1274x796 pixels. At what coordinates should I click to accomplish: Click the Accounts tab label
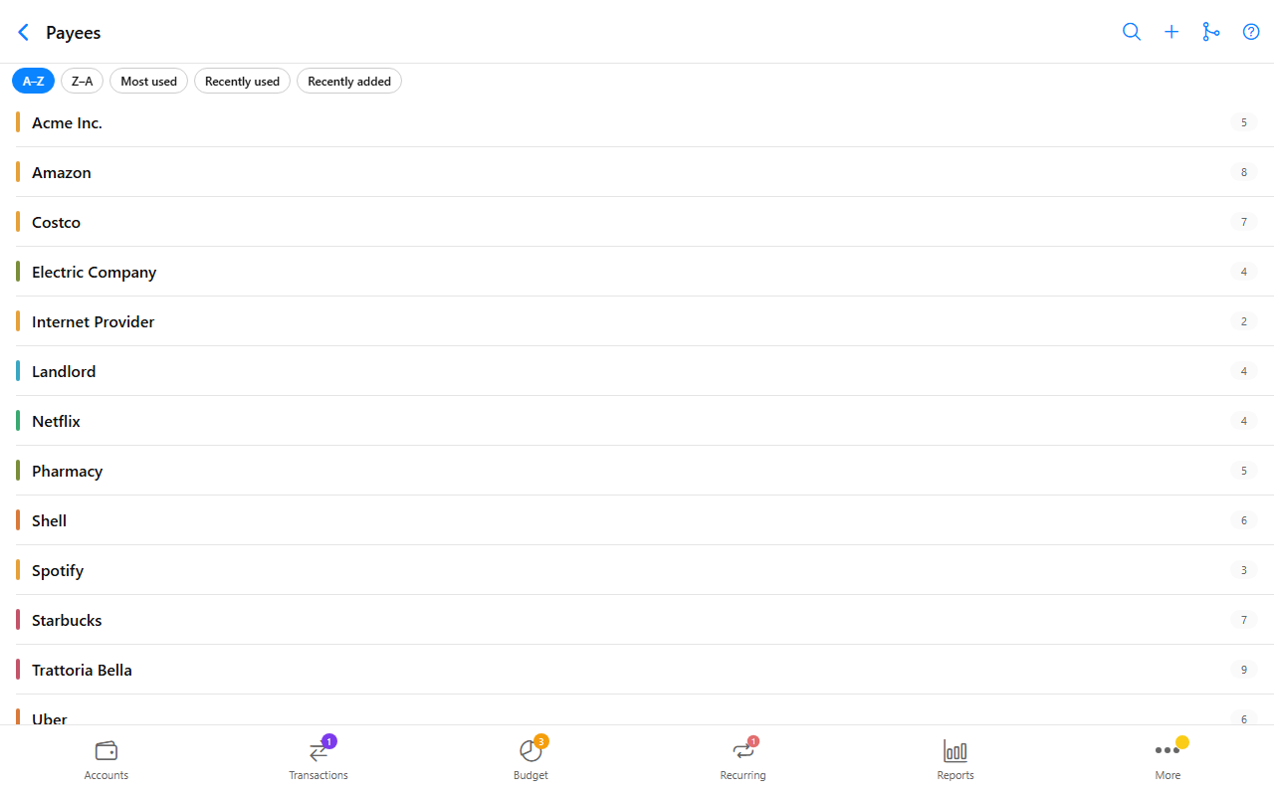click(x=106, y=775)
